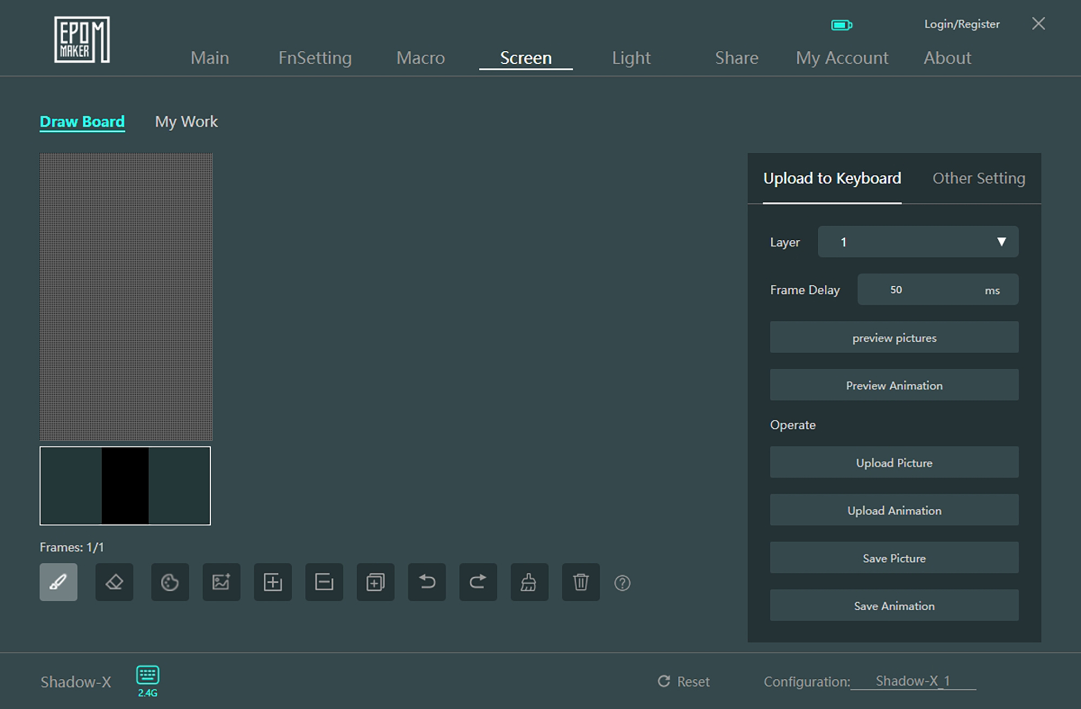Switch to Other Setting tab
Screen dimensions: 1081x709
pos(978,178)
